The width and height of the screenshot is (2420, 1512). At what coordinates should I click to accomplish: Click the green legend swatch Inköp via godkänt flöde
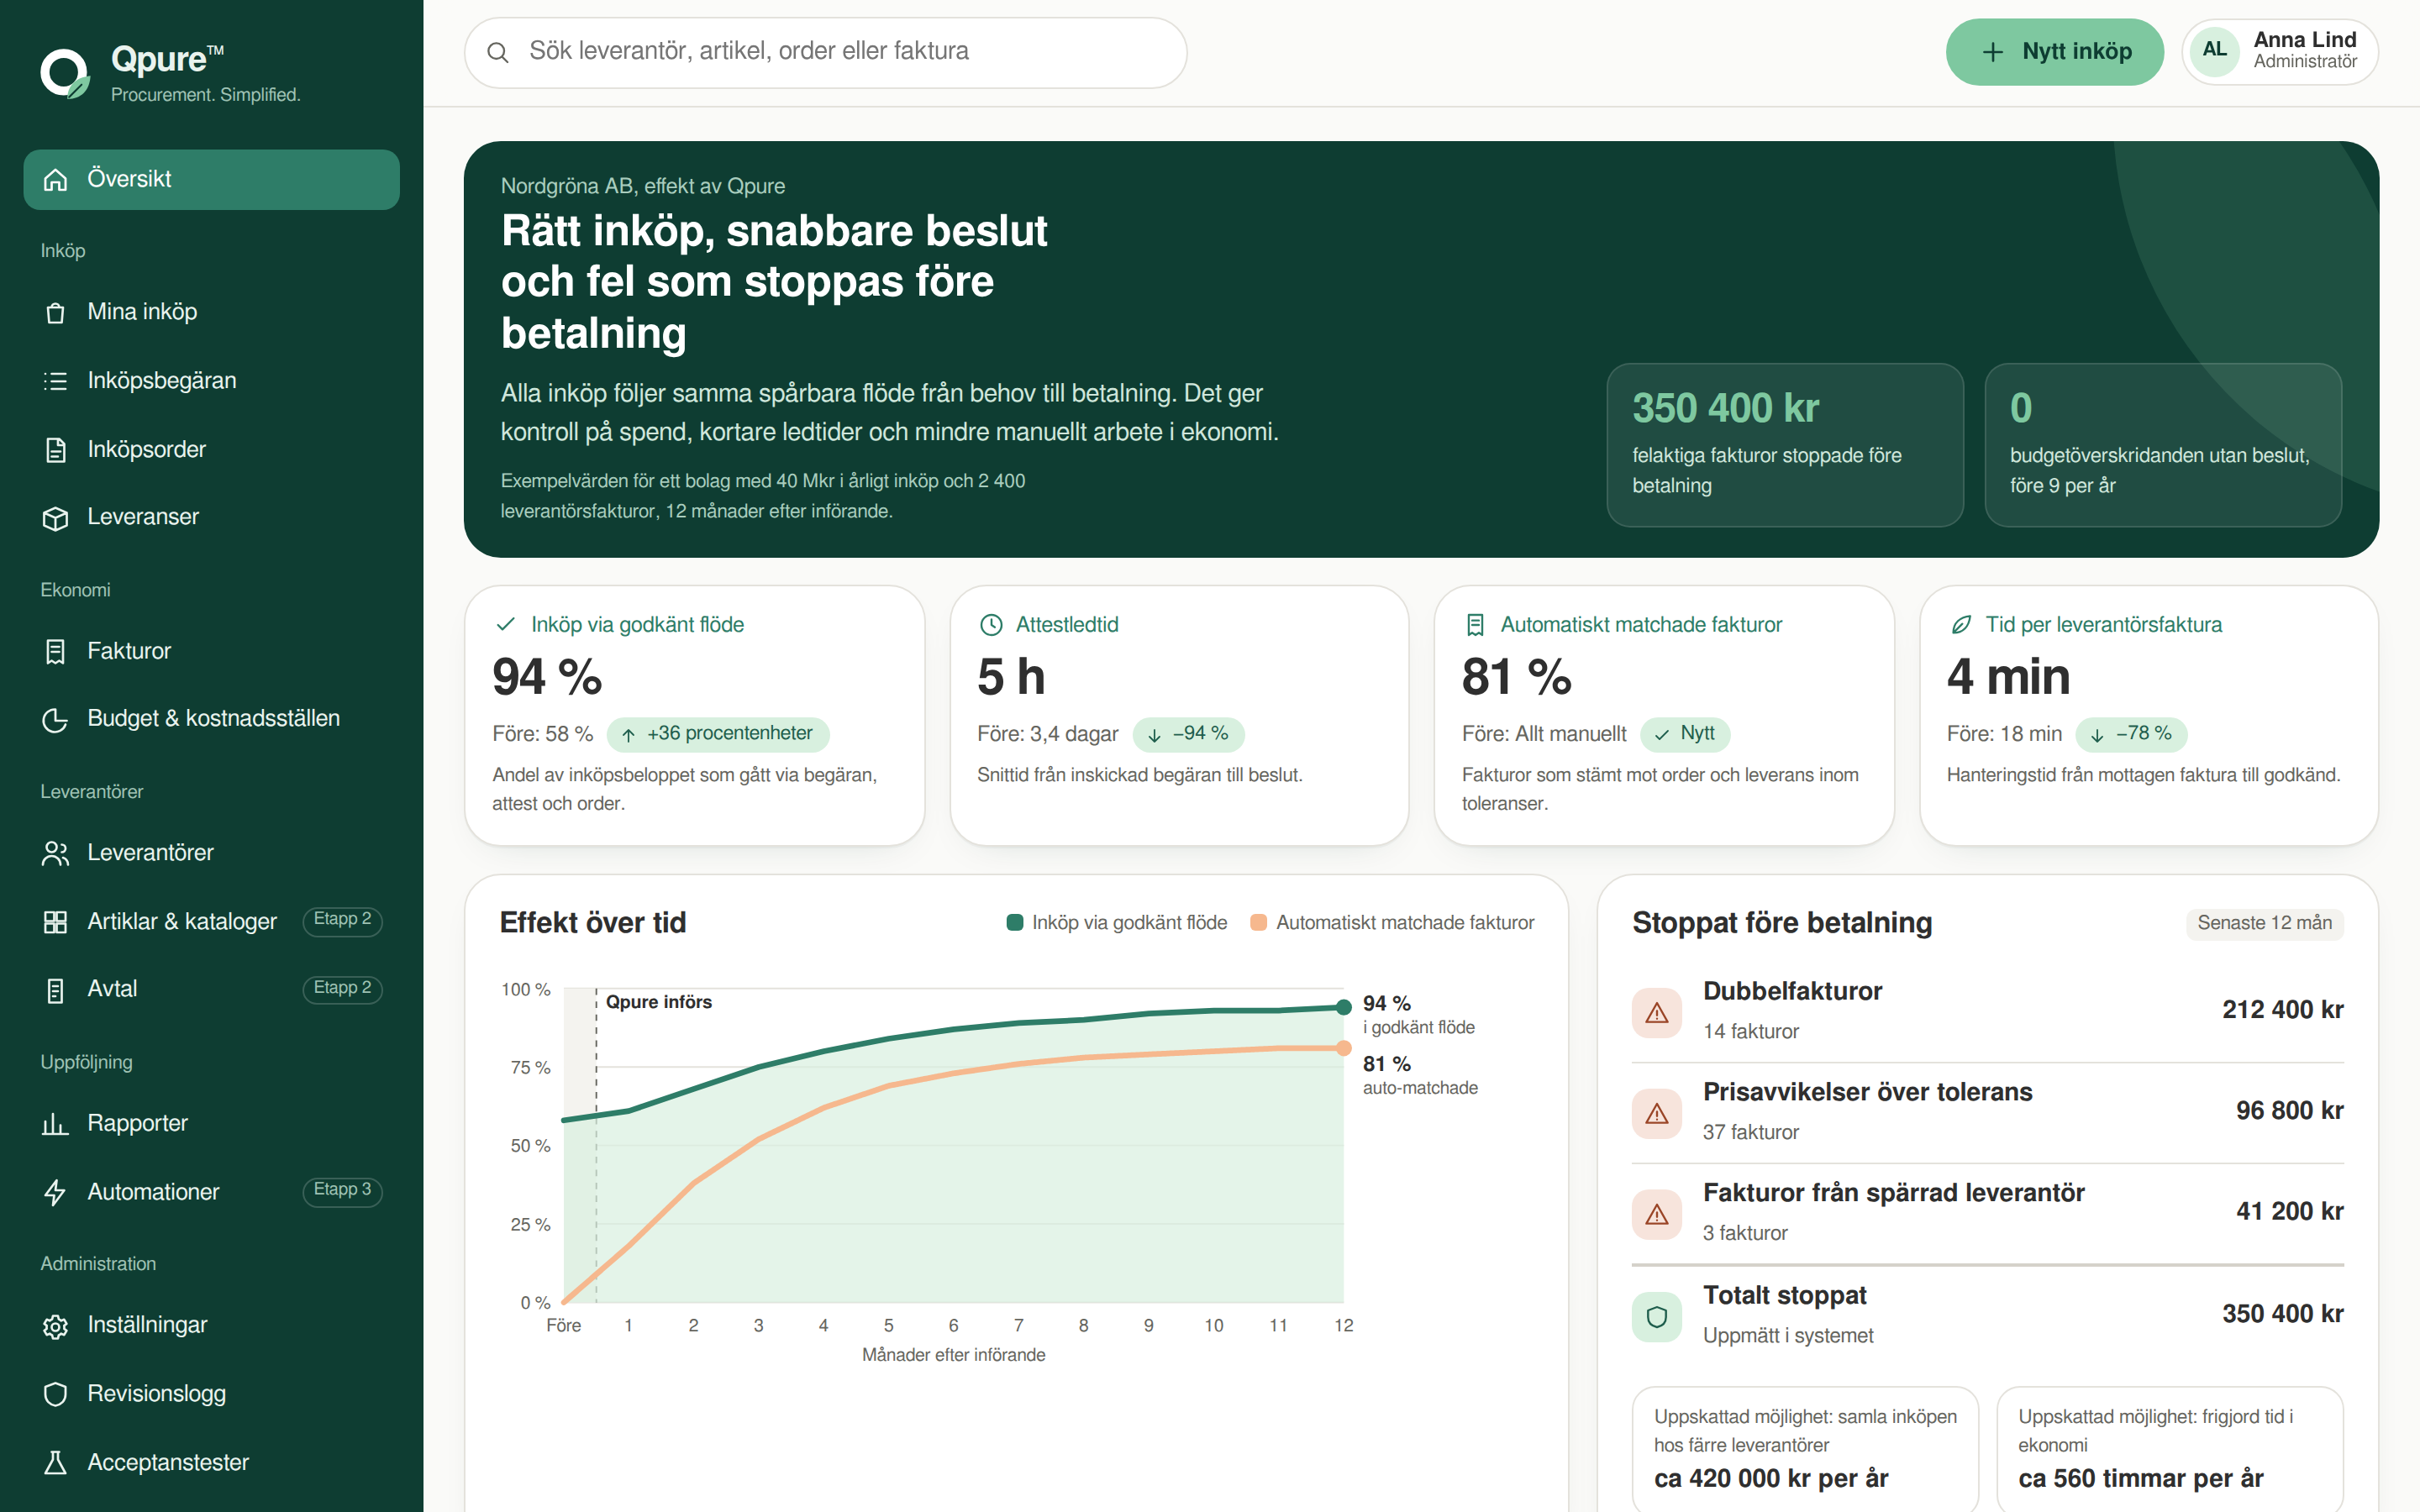(x=1015, y=923)
